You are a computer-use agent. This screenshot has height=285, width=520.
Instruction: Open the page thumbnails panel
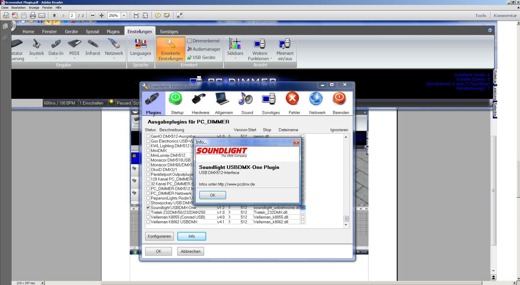[x=5, y=26]
